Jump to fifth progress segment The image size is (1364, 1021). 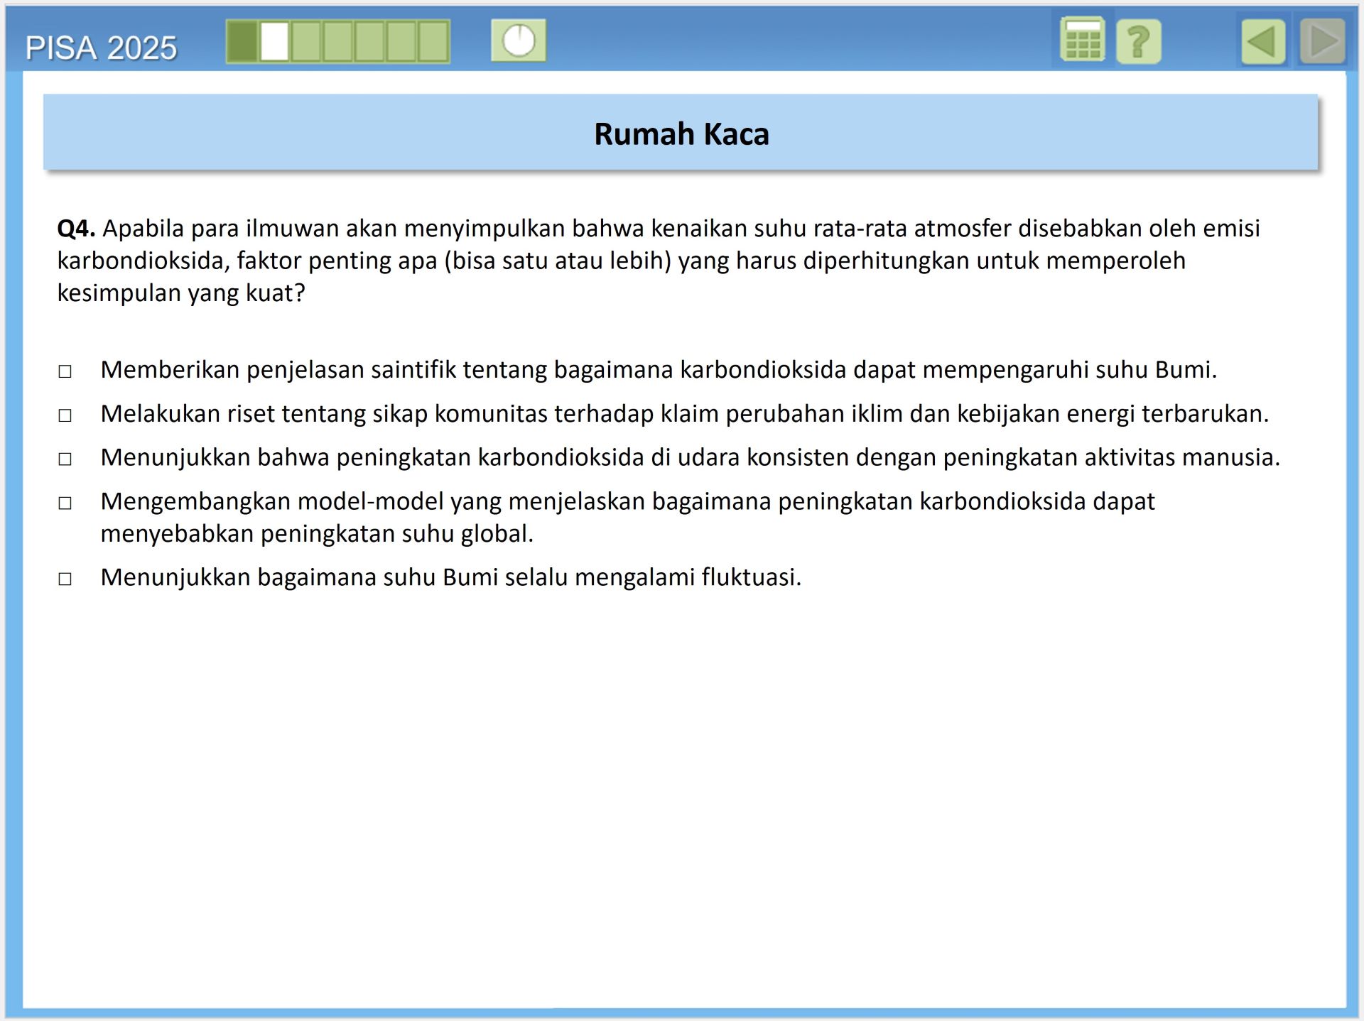click(369, 42)
